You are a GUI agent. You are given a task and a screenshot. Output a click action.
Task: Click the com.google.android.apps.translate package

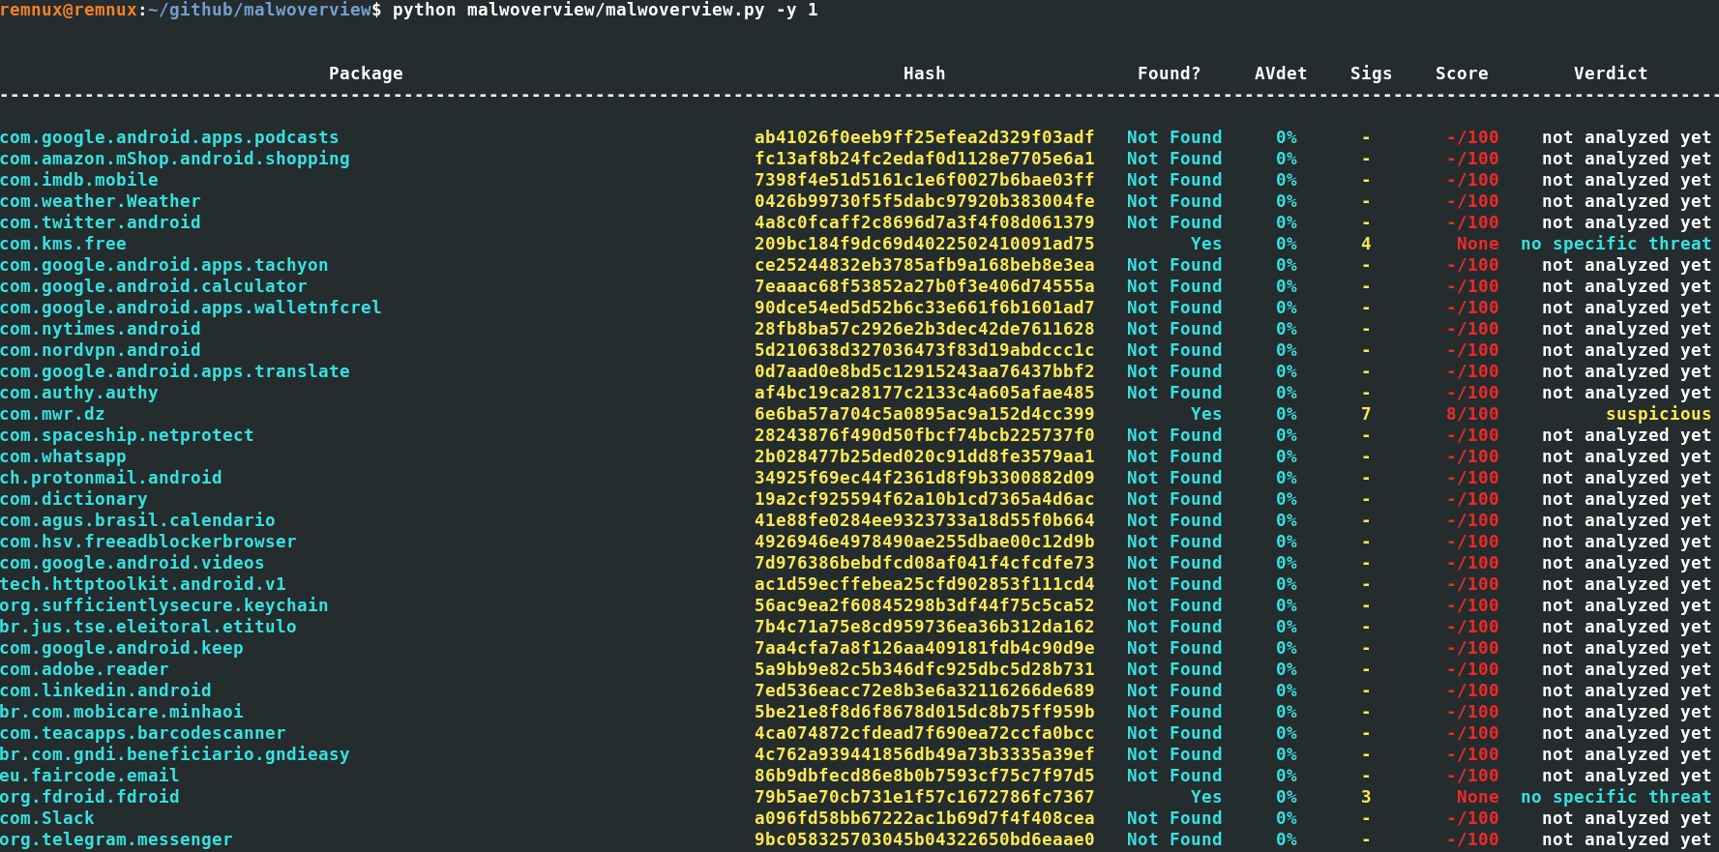tap(175, 371)
